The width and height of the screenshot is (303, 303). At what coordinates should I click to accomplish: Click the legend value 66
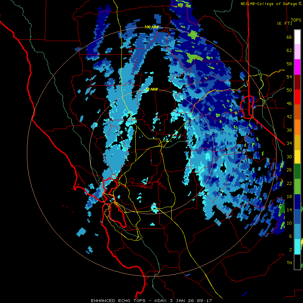pos(289,37)
